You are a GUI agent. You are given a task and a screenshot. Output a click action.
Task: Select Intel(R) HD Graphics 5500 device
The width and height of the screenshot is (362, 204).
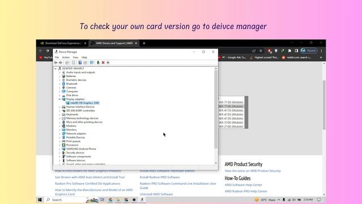click(84, 103)
